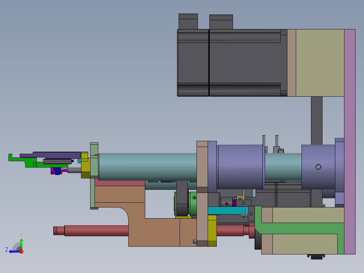The width and height of the screenshot is (364, 273).
Task: Select the cyan horizontal bar
Action: pyautogui.click(x=228, y=211)
